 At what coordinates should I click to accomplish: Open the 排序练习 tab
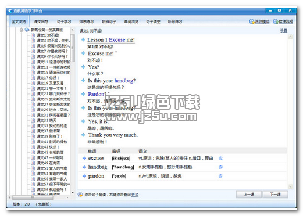pyautogui.click(x=87, y=21)
